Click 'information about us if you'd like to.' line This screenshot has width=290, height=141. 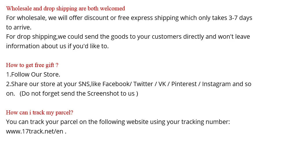(57, 46)
